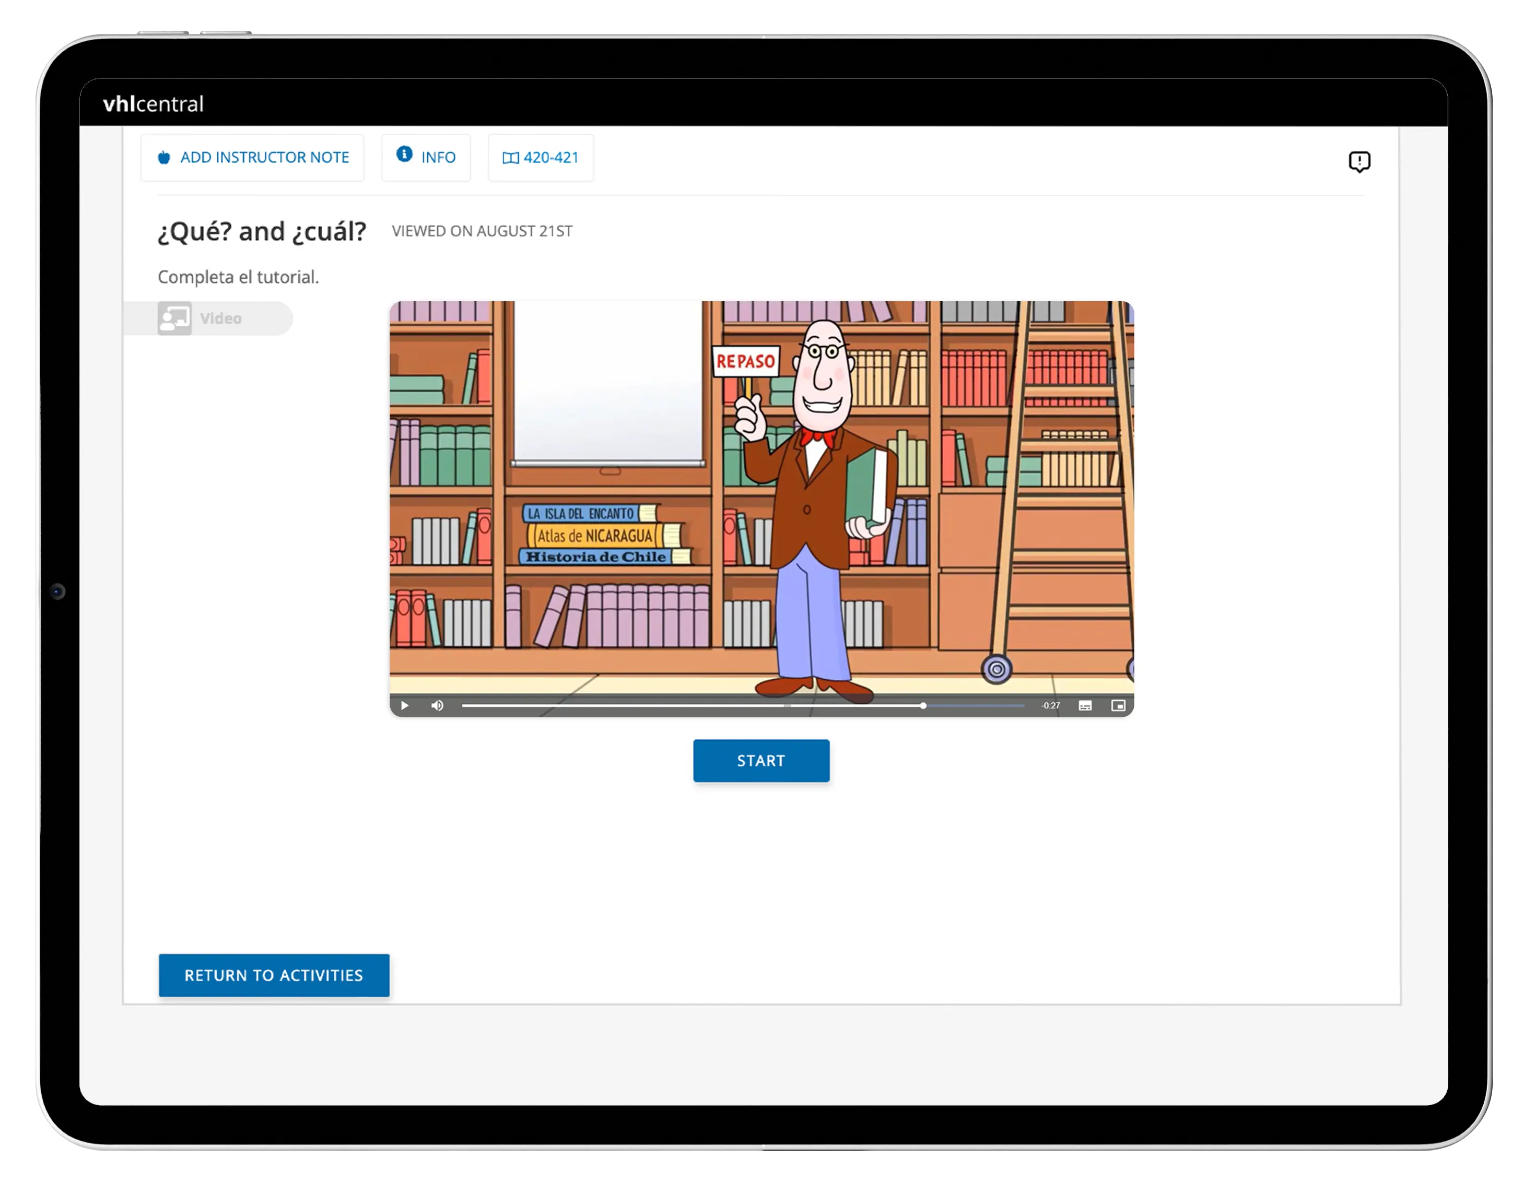Click RETURN TO ACTIVITIES

coord(274,976)
